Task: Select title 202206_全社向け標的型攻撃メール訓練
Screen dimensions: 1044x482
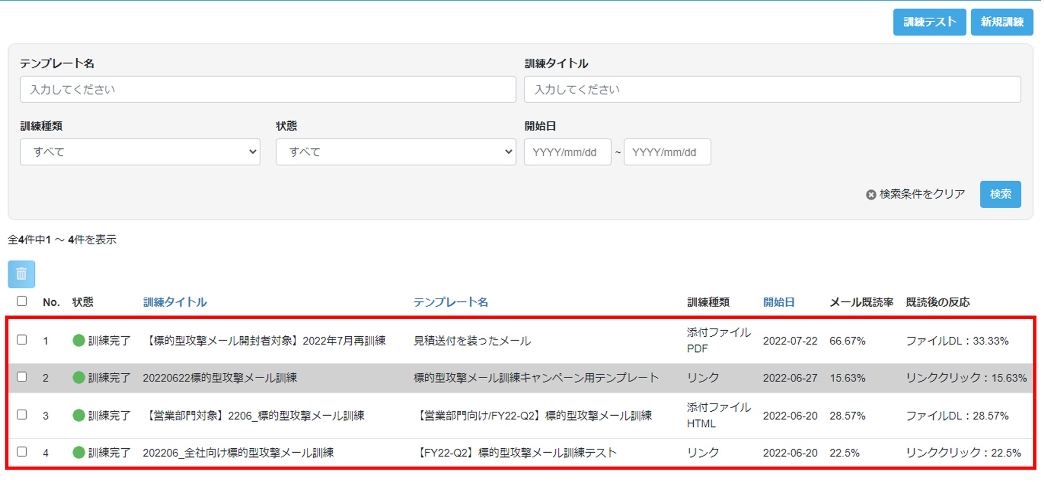Action: click(238, 452)
